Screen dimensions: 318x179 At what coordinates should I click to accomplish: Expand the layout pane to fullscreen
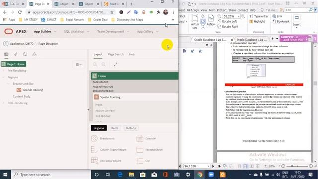(x=116, y=64)
